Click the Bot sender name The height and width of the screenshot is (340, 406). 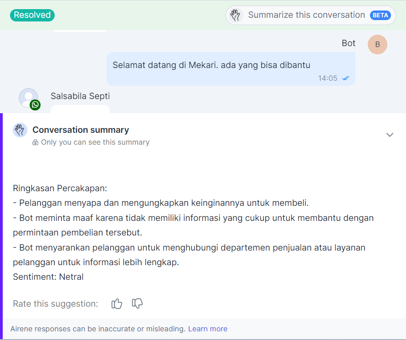[348, 43]
